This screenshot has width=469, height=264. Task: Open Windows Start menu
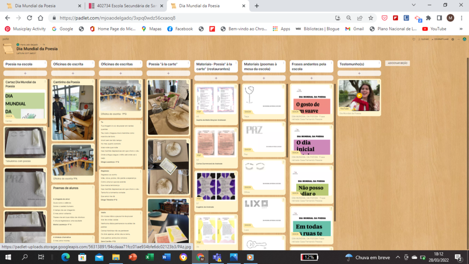(x=8, y=257)
